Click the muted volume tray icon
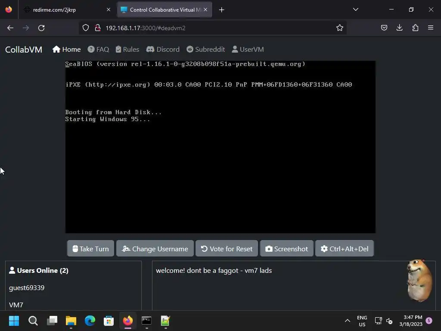This screenshot has height=331, width=441. coord(389,321)
